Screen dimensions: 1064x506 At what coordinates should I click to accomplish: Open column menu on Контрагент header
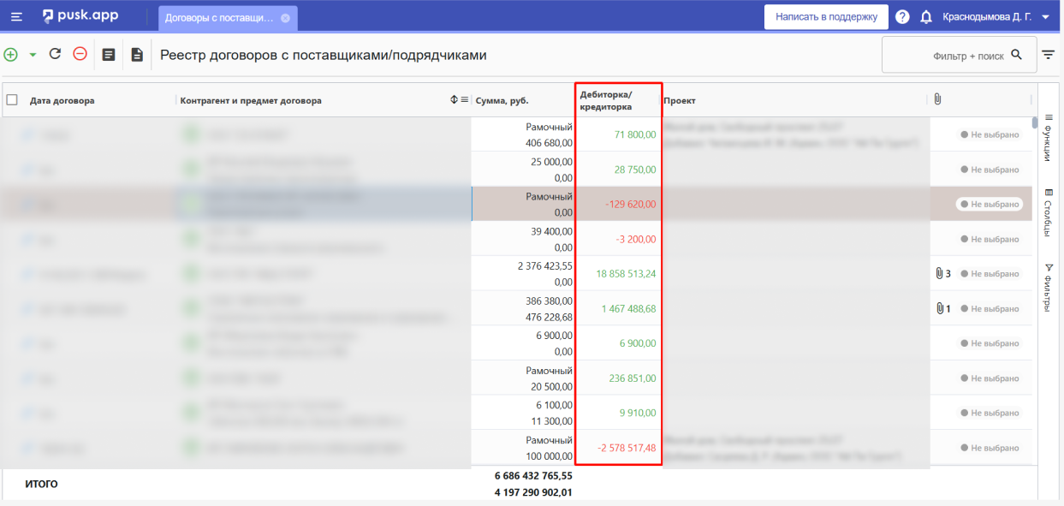click(465, 100)
